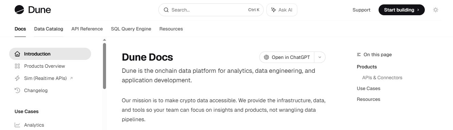The width and height of the screenshot is (453, 130).
Task: Click the Introduction home icon
Action: pyautogui.click(x=17, y=54)
